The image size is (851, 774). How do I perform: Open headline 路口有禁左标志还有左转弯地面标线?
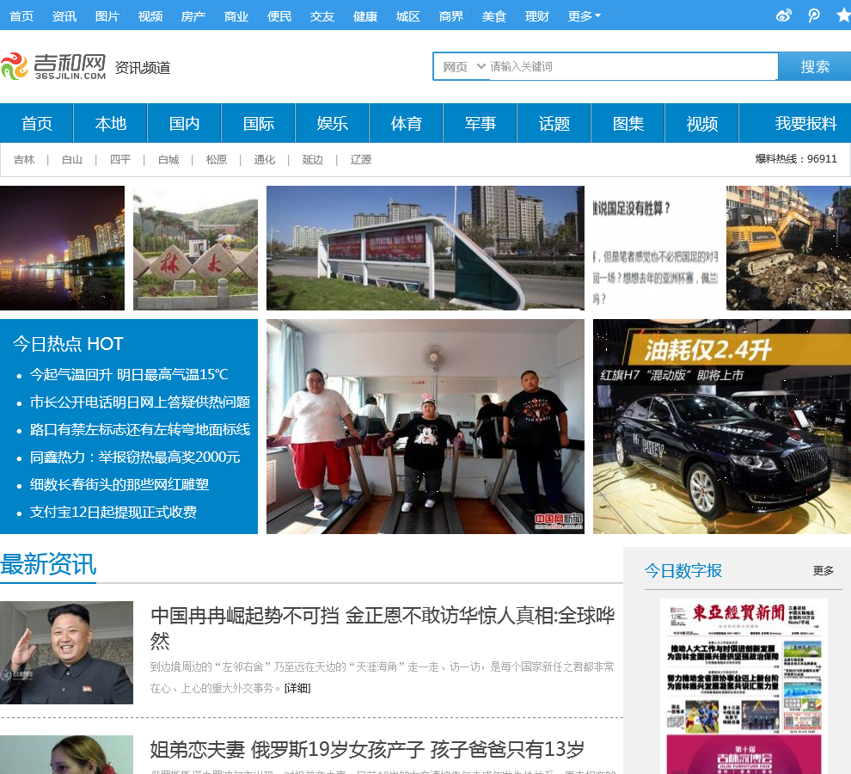pos(140,430)
